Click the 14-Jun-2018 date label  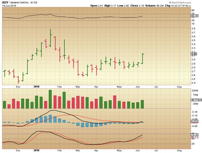pyautogui.click(x=9, y=6)
